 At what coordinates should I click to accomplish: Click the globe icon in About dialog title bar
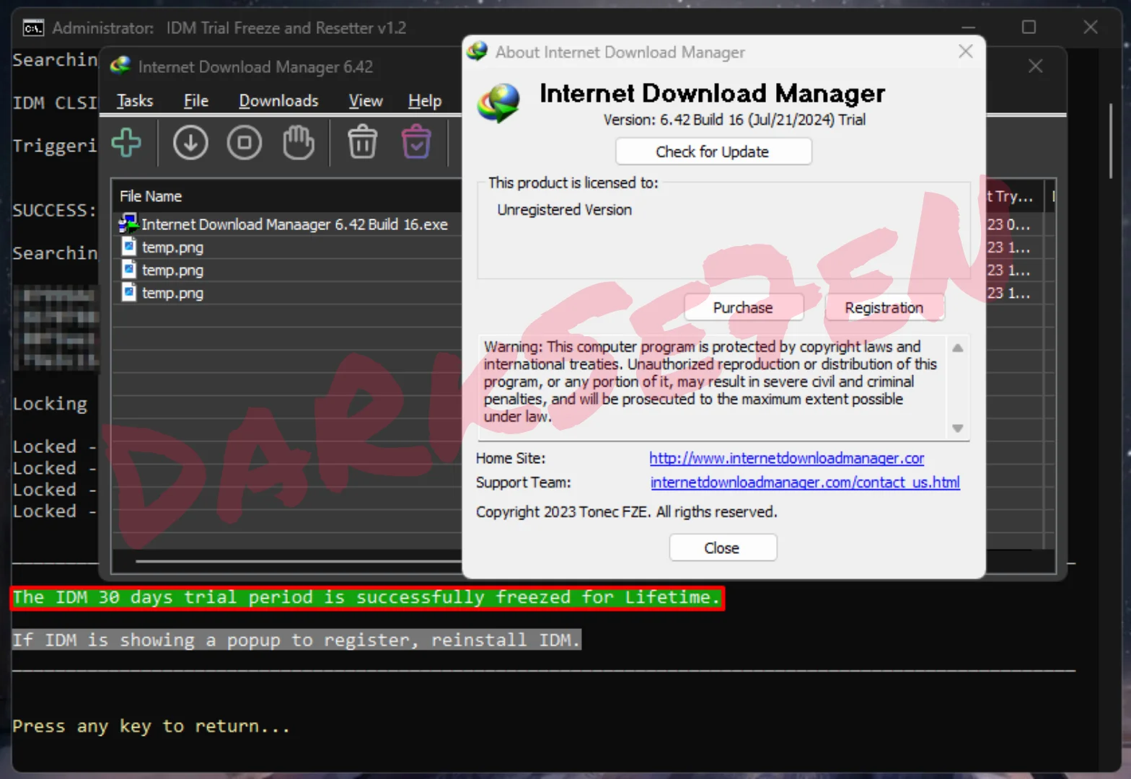(477, 51)
